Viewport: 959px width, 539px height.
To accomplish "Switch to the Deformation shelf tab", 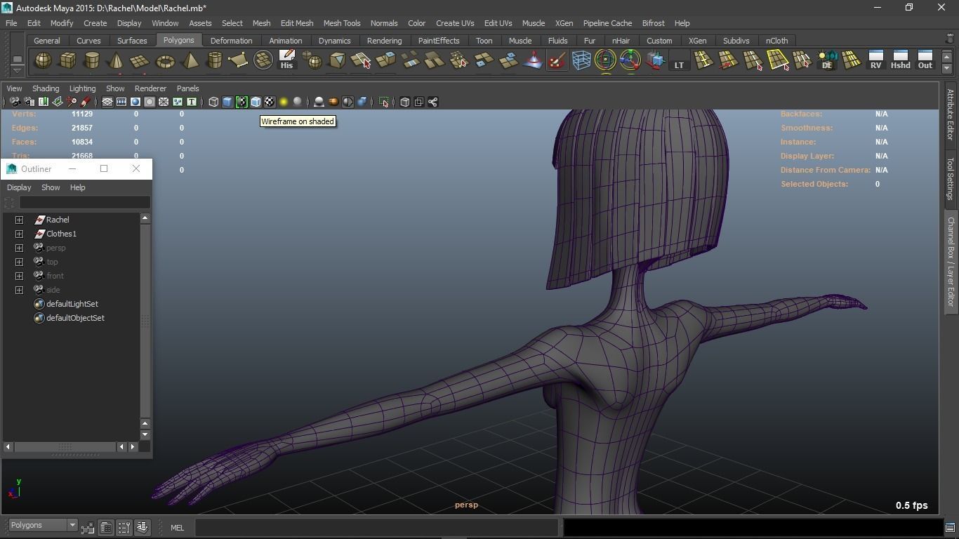I will (231, 41).
